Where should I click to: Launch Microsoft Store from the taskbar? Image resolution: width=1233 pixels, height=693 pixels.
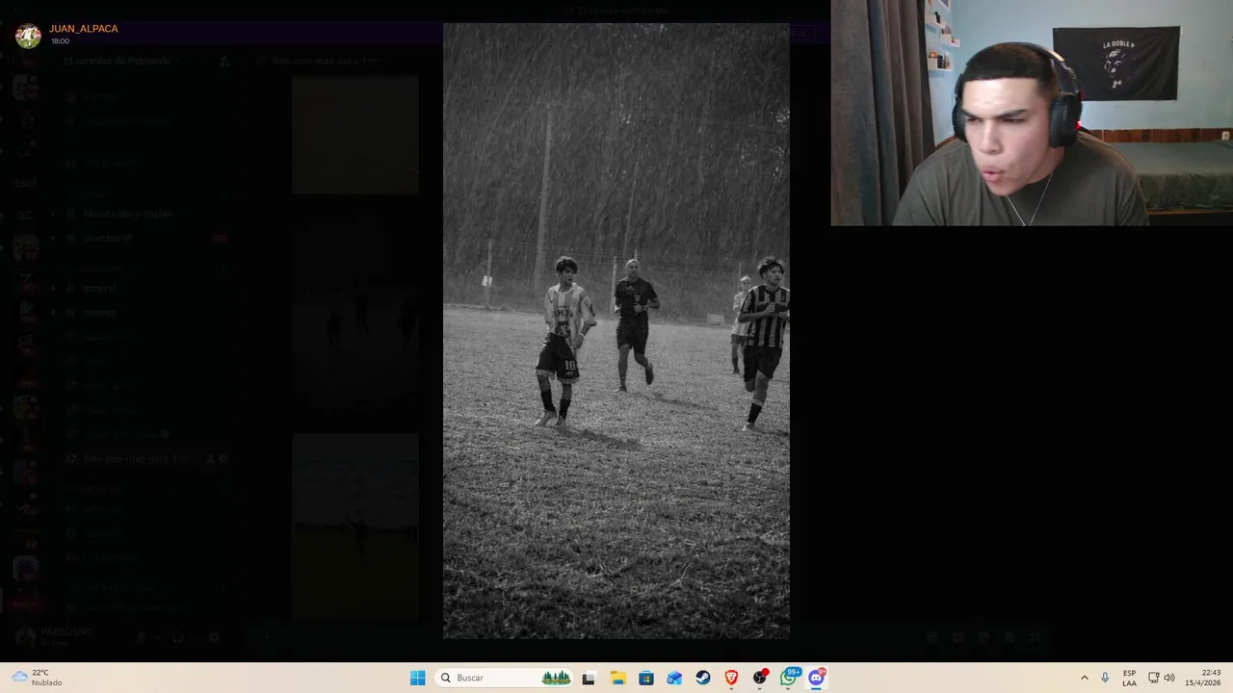(646, 678)
